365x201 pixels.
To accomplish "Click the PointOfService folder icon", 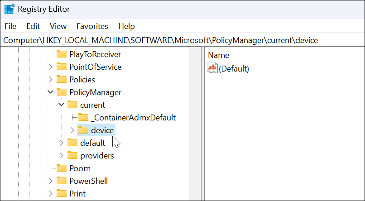I will coord(62,67).
